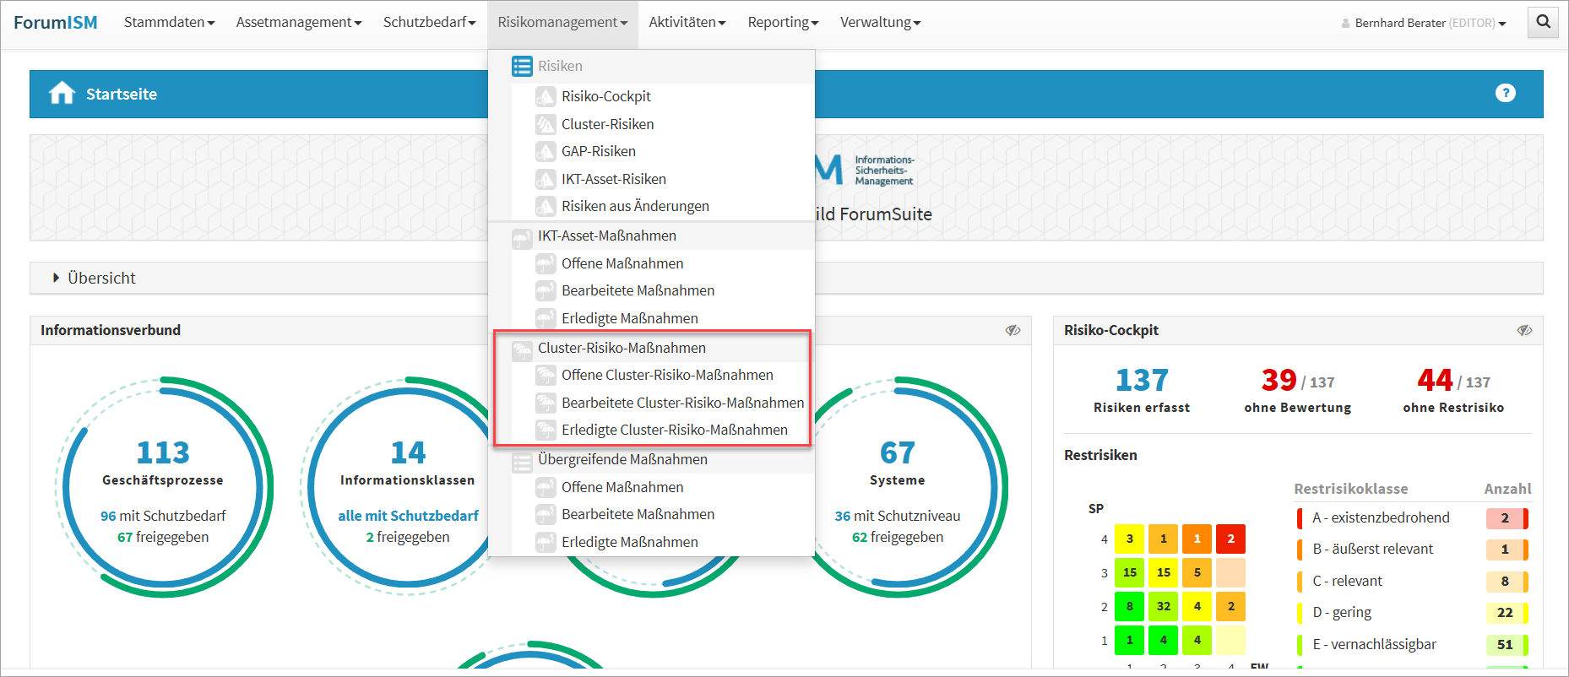Hide the Informationsverbund panel via eye icon
1569x677 pixels.
(x=1013, y=330)
